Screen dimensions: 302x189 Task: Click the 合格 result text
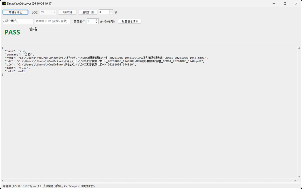33,29
